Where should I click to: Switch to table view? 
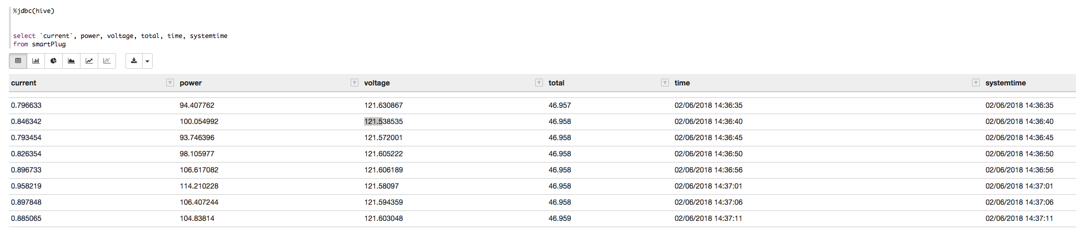[x=18, y=61]
